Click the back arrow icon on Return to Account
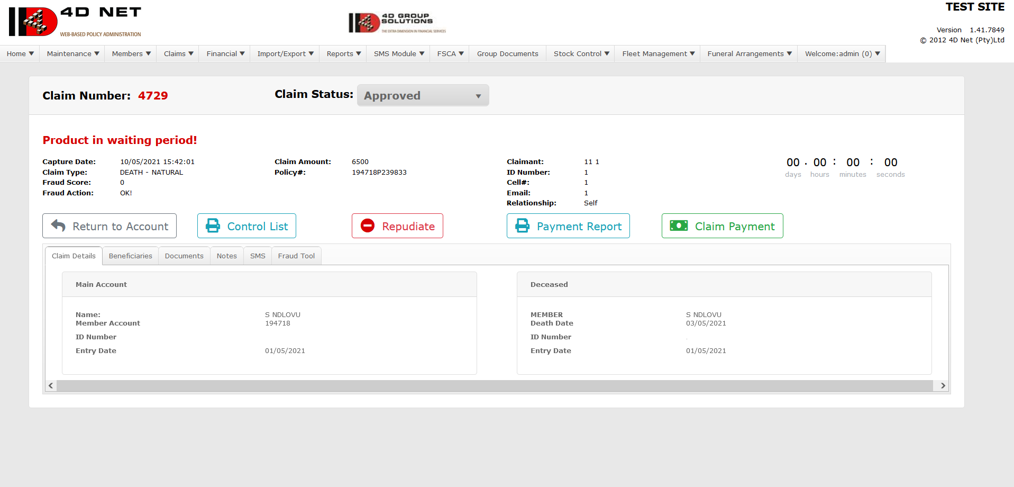The height and width of the screenshot is (487, 1014). tap(58, 226)
